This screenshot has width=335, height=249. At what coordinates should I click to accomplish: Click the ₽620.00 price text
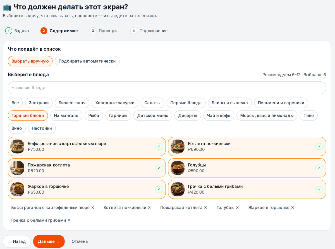coord(36,171)
